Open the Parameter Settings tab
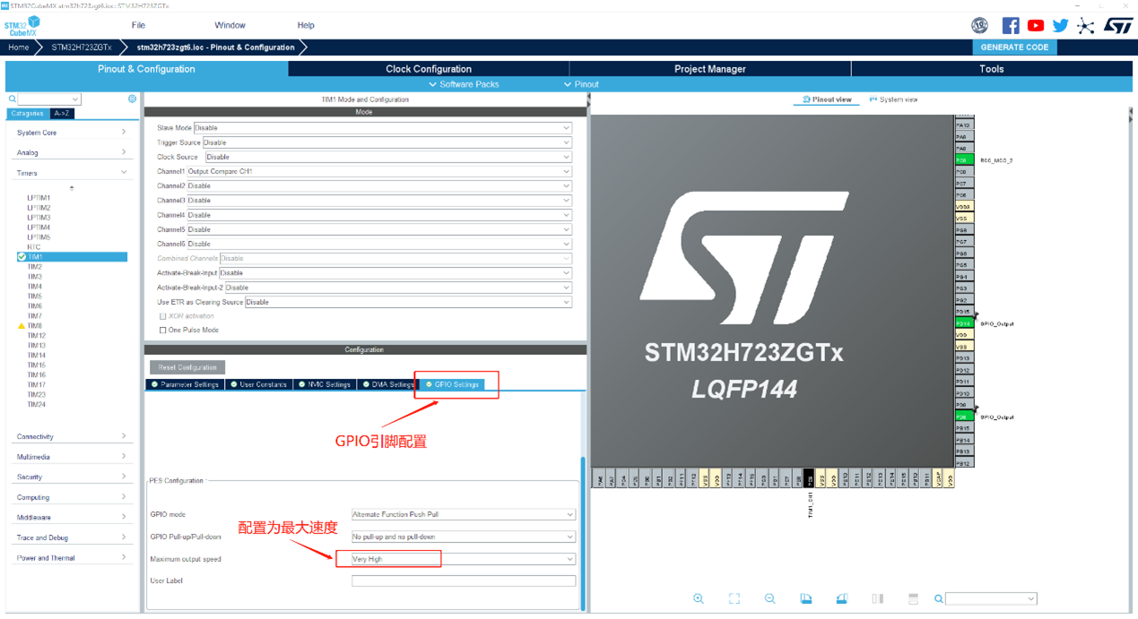Image resolution: width=1138 pixels, height=619 pixels. point(185,384)
